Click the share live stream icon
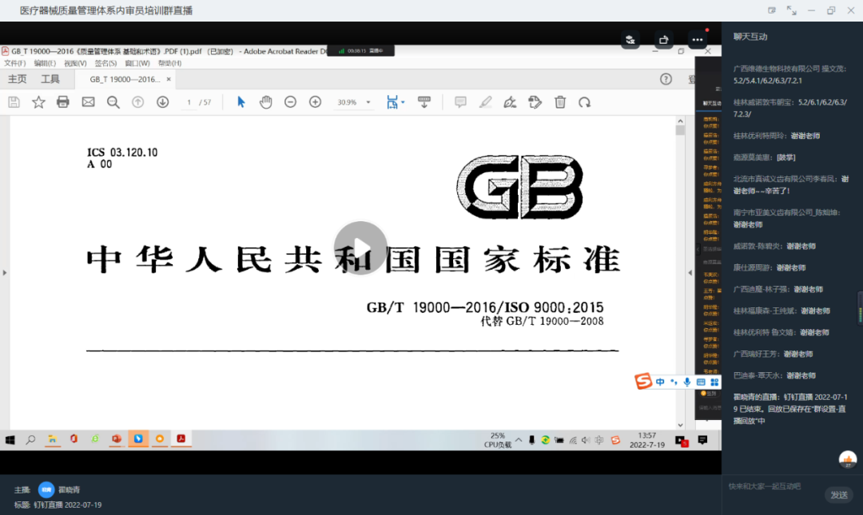Screen dimensions: 863x515 click(x=664, y=40)
